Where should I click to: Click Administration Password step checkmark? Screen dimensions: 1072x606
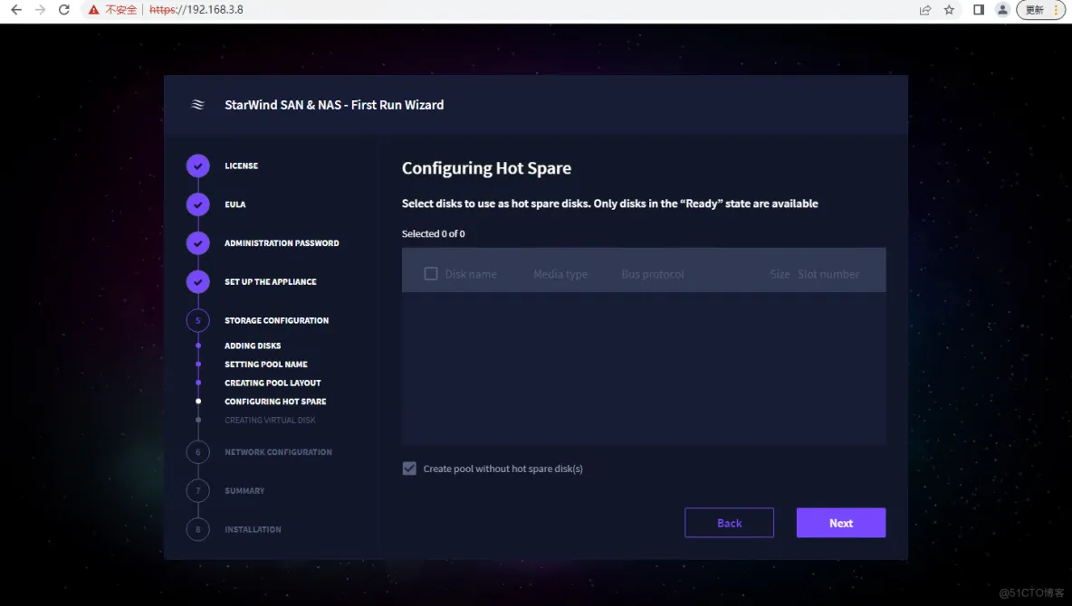tap(197, 243)
